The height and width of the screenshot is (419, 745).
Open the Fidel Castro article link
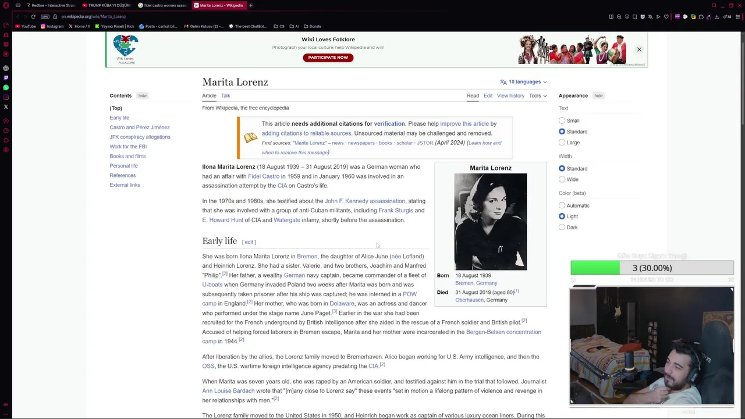click(x=264, y=176)
